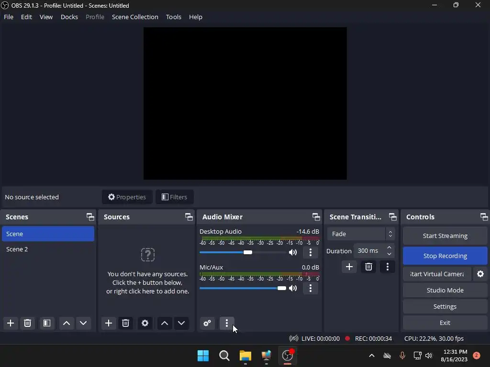Click the Properties button
The image size is (490, 367).
coord(127,197)
